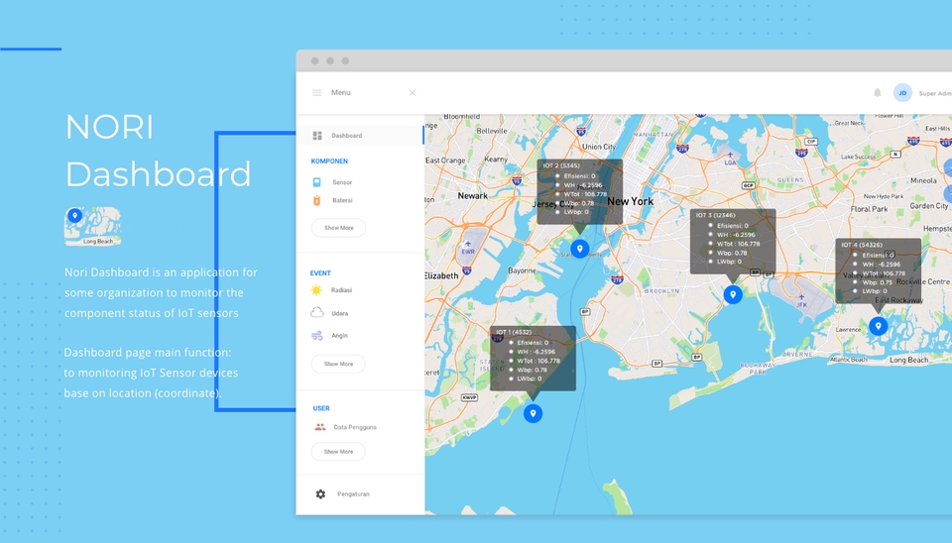The width and height of the screenshot is (952, 543).
Task: Click Show More under User
Action: point(338,452)
